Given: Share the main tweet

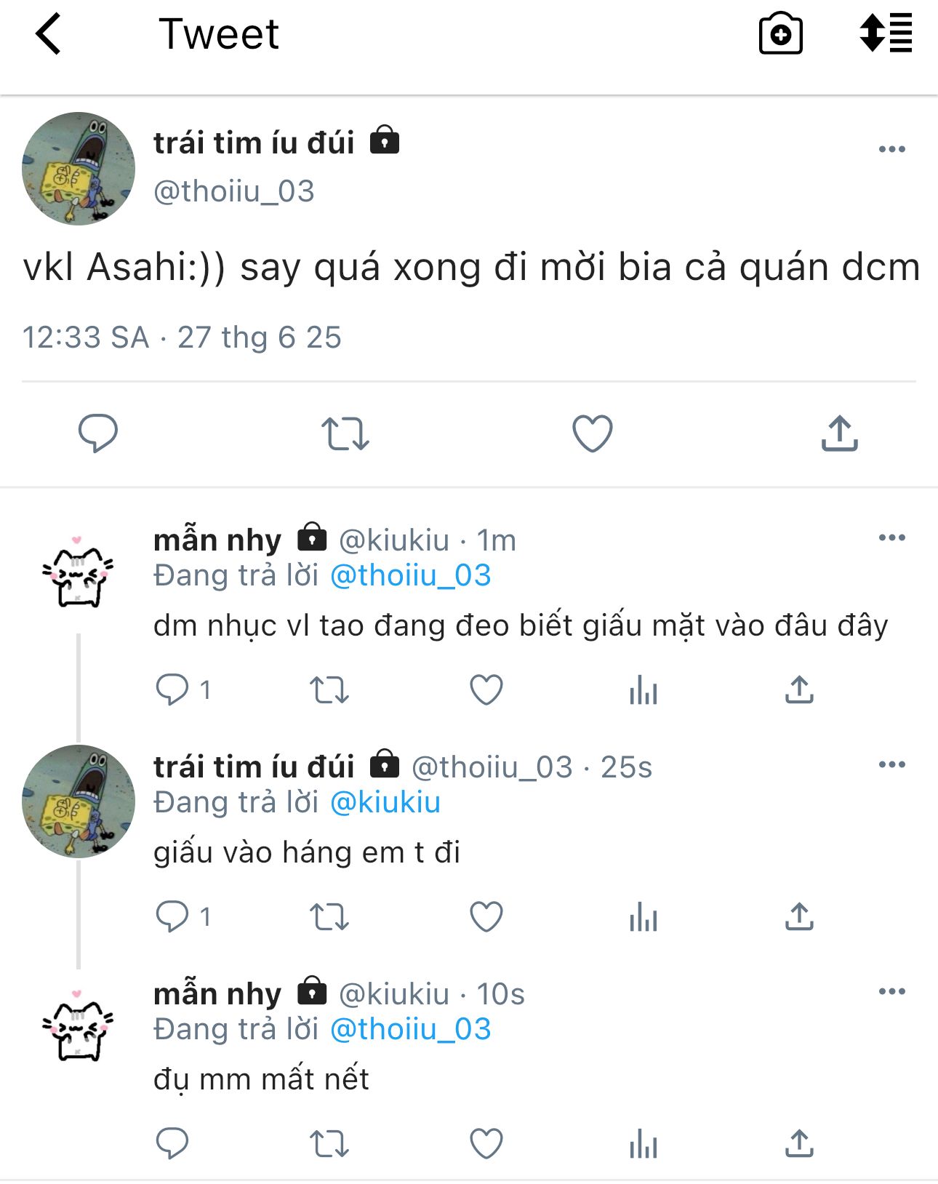Looking at the screenshot, I should coord(840,433).
